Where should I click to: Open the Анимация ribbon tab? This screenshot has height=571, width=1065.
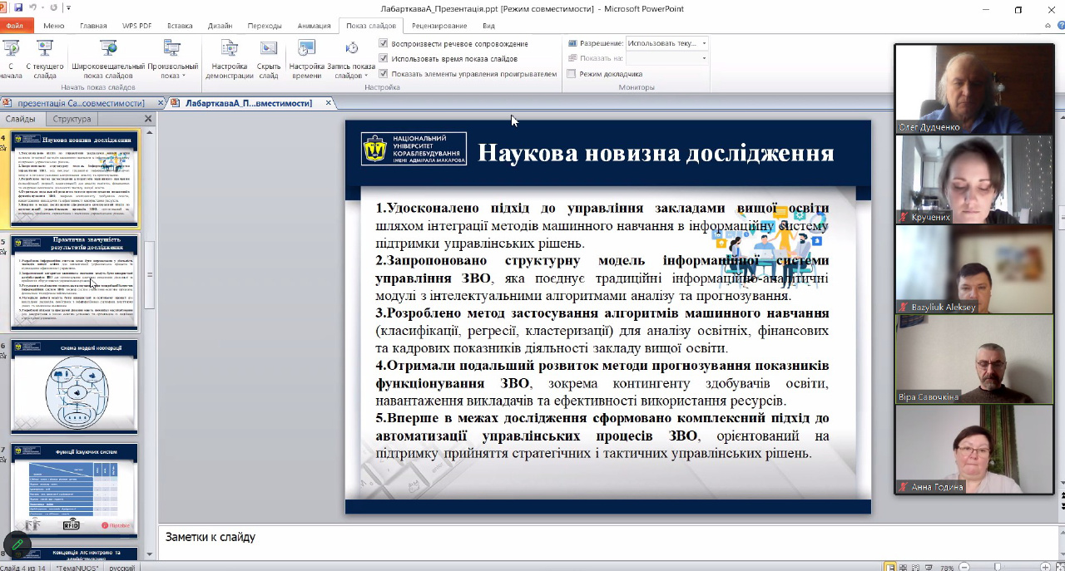coord(312,26)
